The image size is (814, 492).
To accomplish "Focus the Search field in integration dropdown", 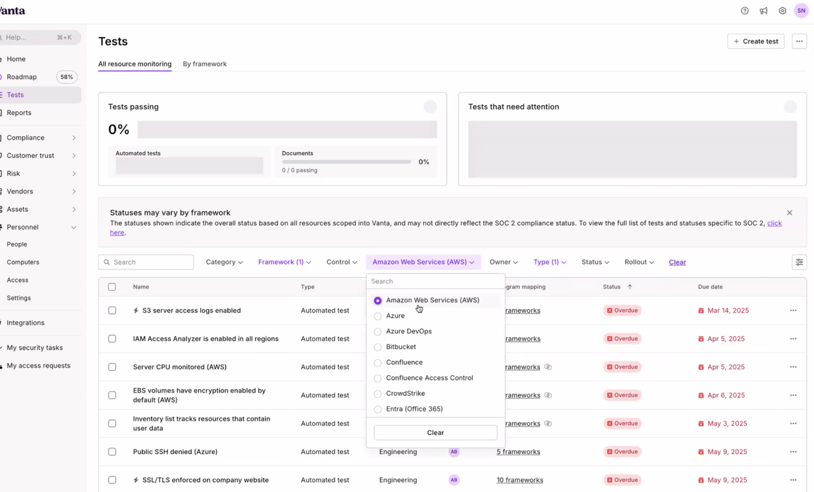I will (x=435, y=281).
